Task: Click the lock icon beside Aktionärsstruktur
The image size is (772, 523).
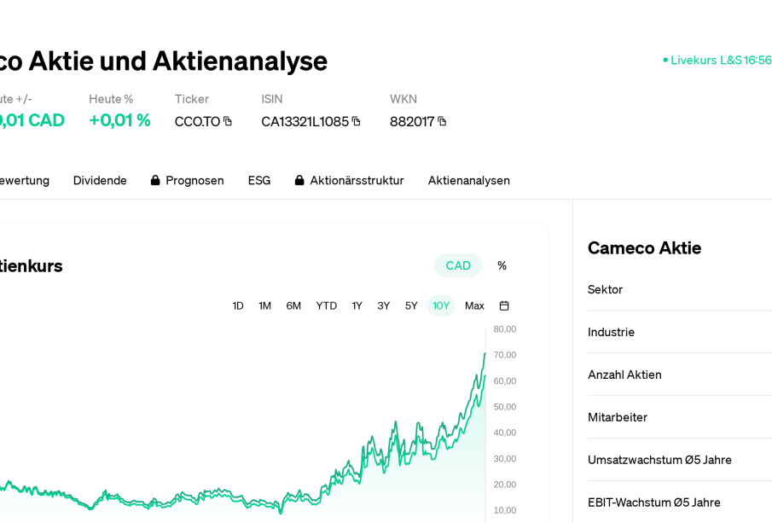Action: [x=299, y=180]
